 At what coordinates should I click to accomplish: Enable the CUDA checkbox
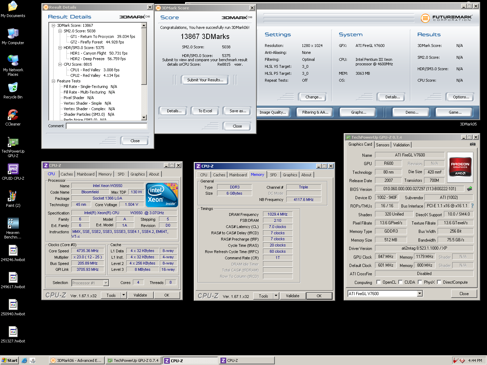pyautogui.click(x=400, y=282)
